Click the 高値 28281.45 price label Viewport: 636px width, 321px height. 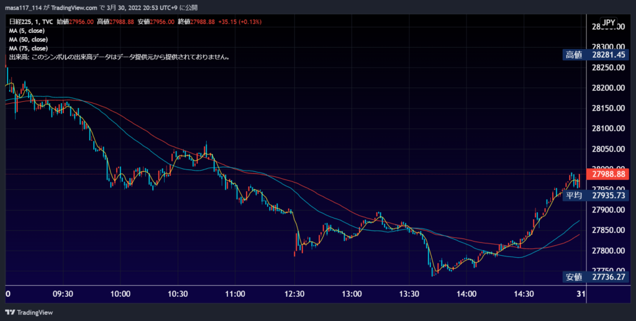coord(596,55)
